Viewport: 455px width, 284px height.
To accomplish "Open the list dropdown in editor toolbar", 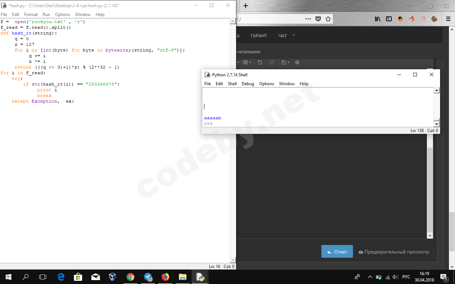I will point(247,62).
